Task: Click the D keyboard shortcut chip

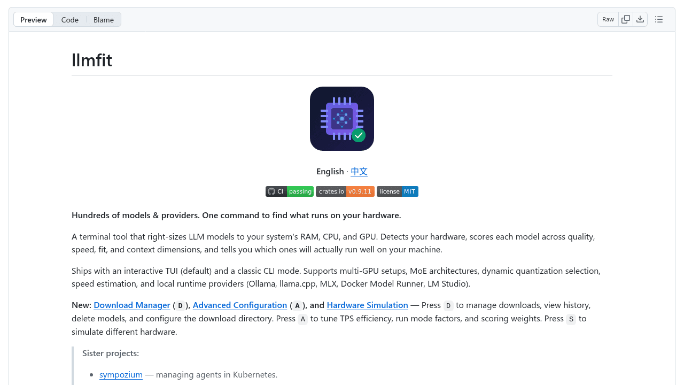Action: [x=181, y=306]
